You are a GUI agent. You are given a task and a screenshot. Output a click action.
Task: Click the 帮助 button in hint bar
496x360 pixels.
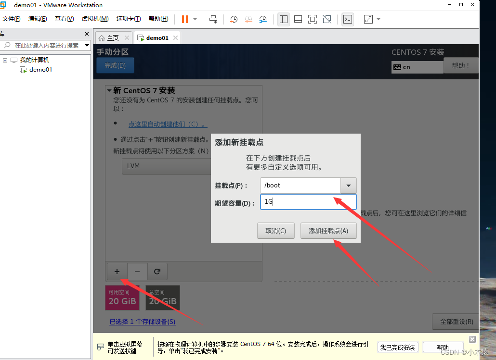[443, 348]
